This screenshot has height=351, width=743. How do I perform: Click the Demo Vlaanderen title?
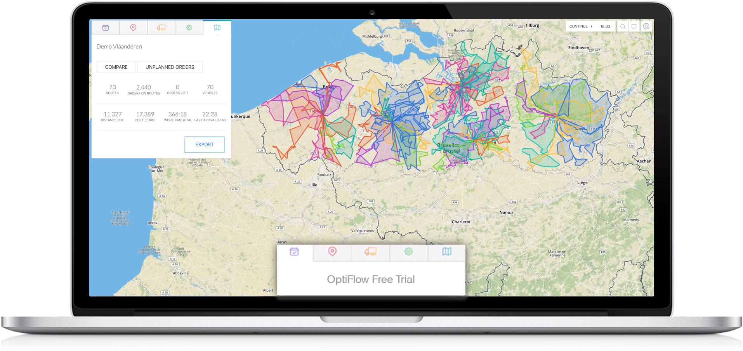(119, 47)
